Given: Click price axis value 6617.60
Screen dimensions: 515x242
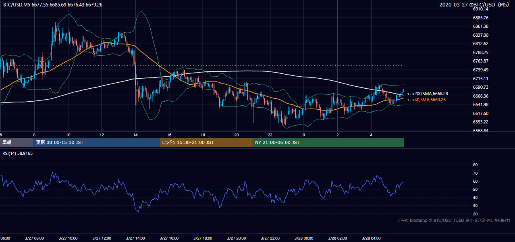Looking at the screenshot, I should [x=480, y=113].
